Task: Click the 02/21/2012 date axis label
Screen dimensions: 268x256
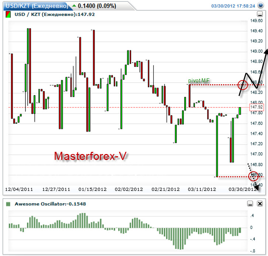Action: point(166,189)
